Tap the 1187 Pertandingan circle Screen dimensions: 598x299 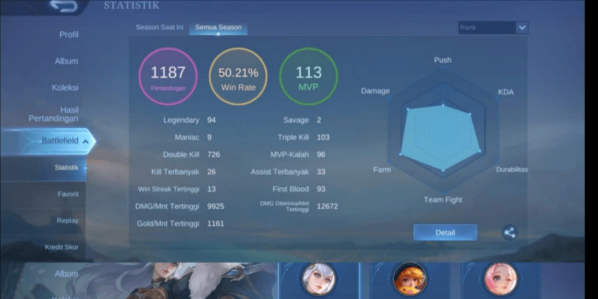coord(168,76)
